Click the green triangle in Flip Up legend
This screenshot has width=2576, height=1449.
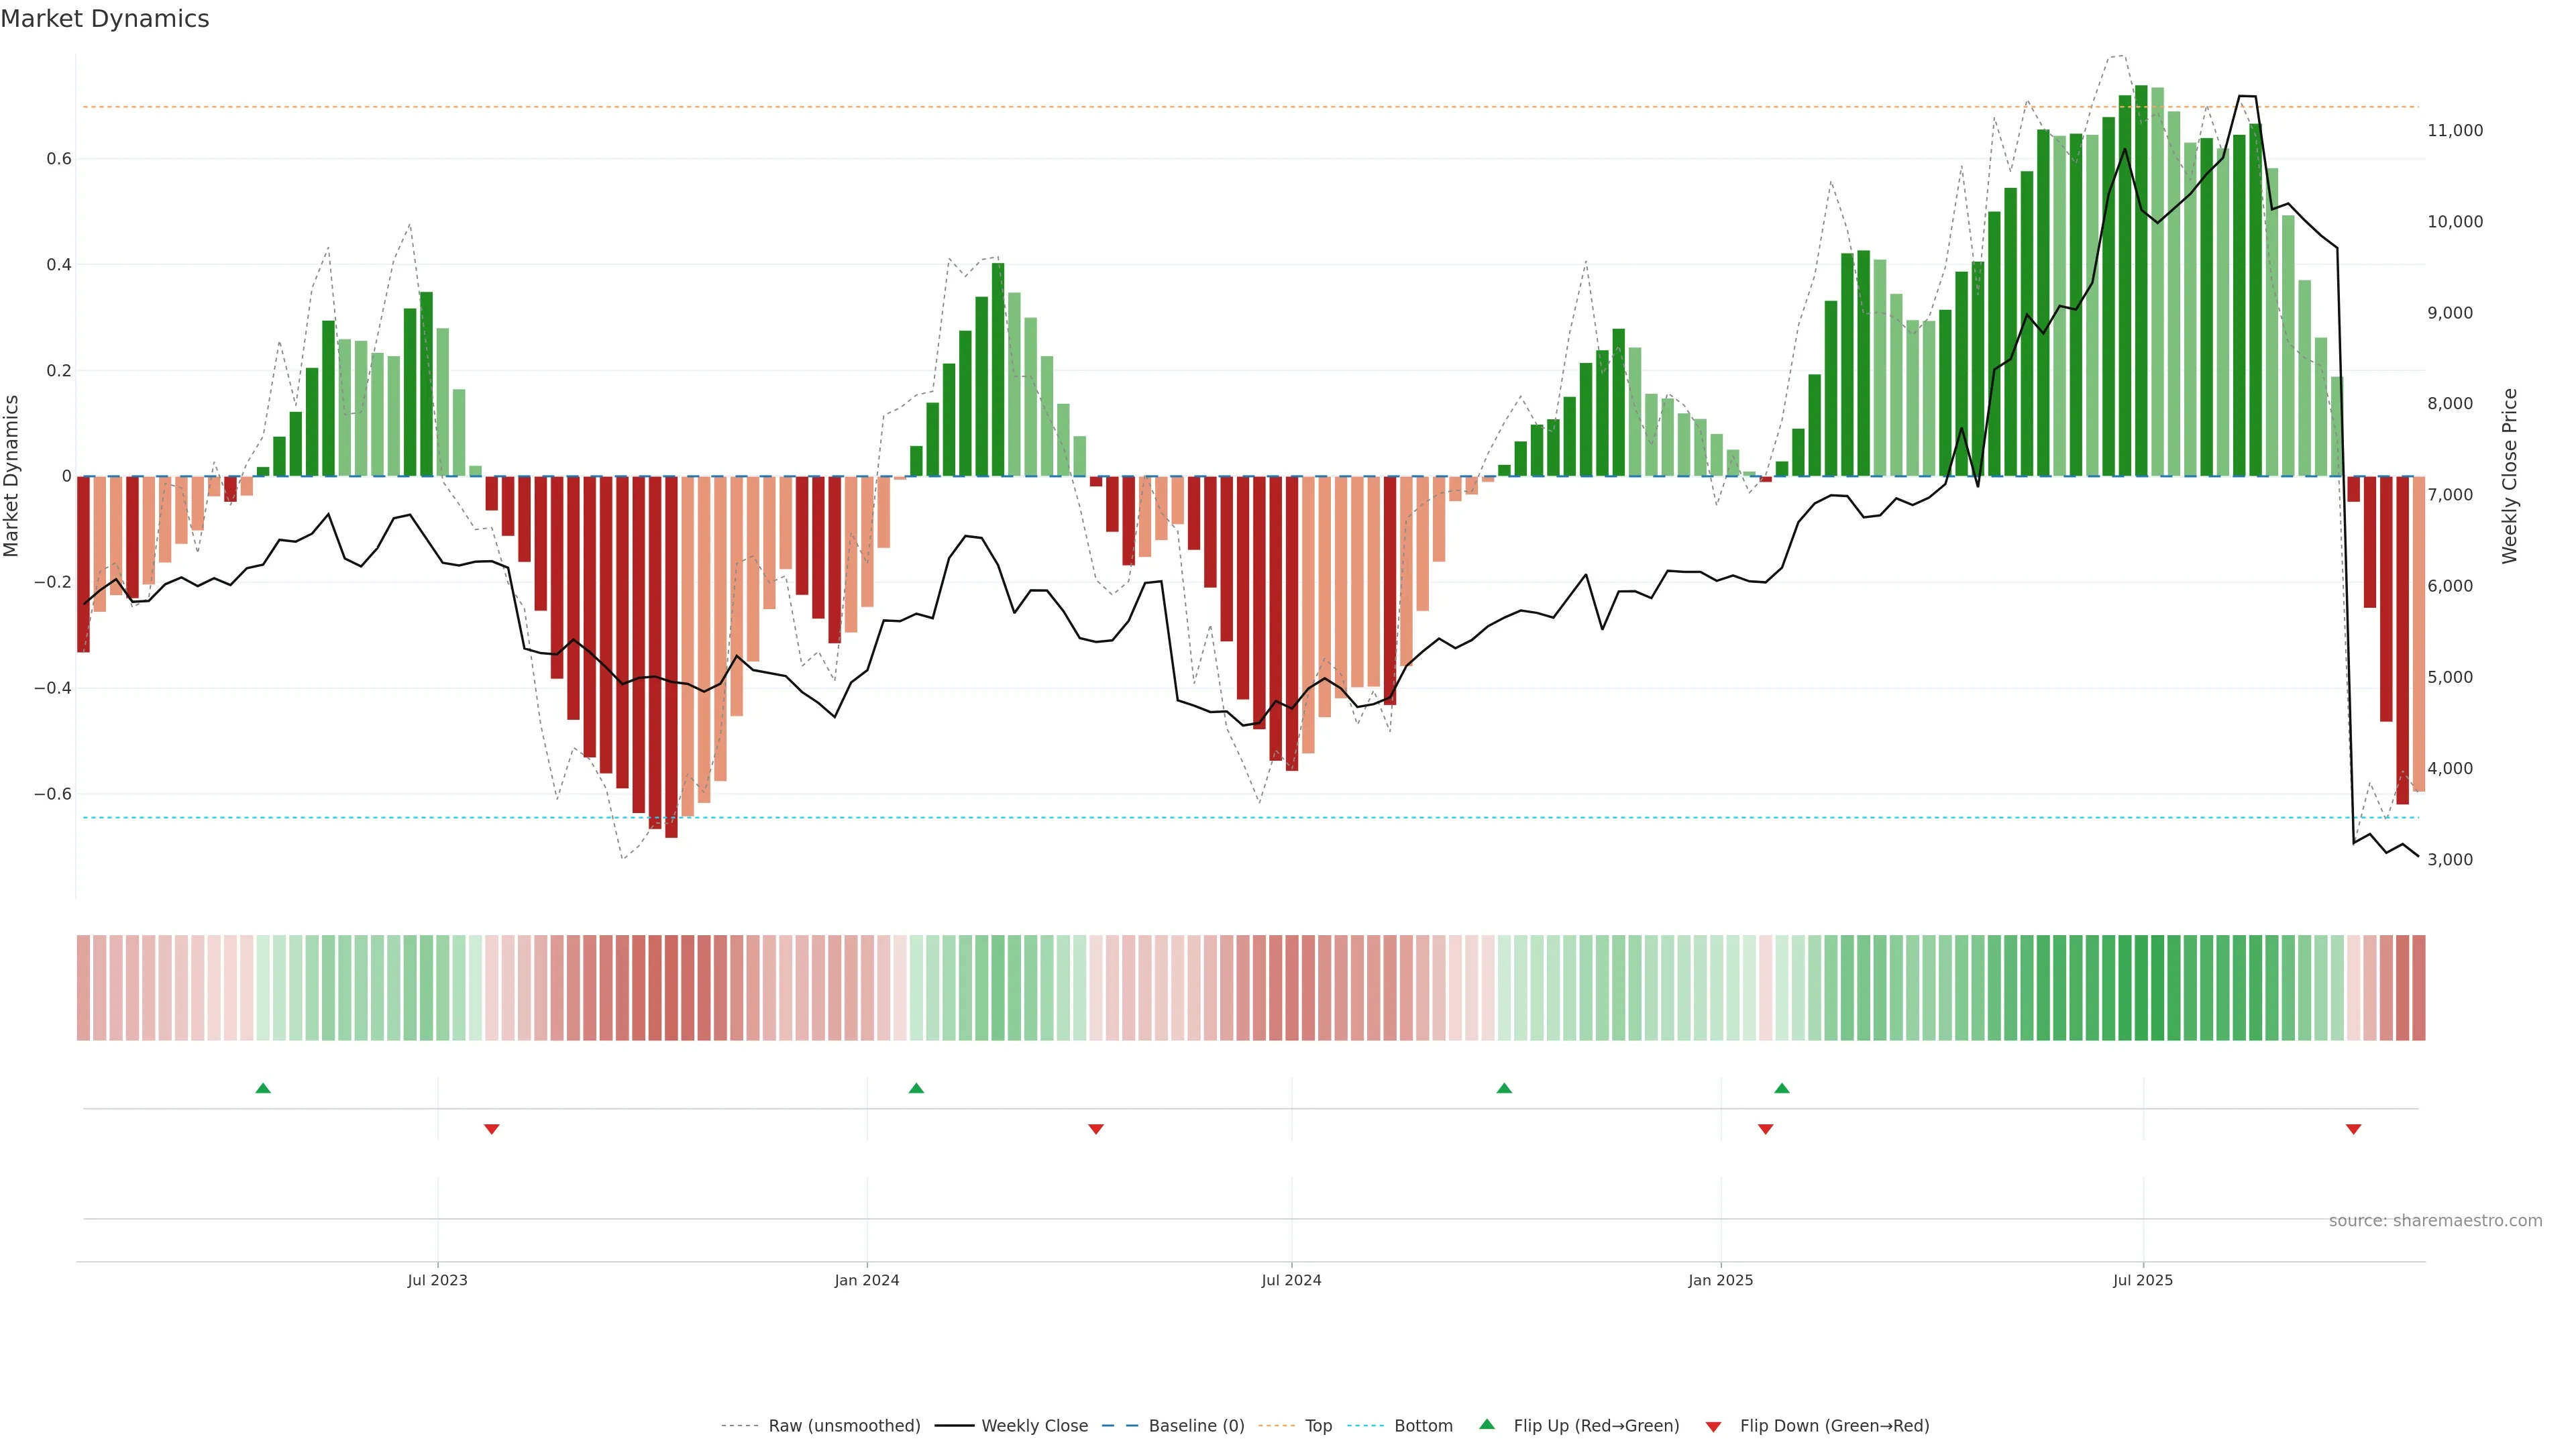pos(1487,1424)
